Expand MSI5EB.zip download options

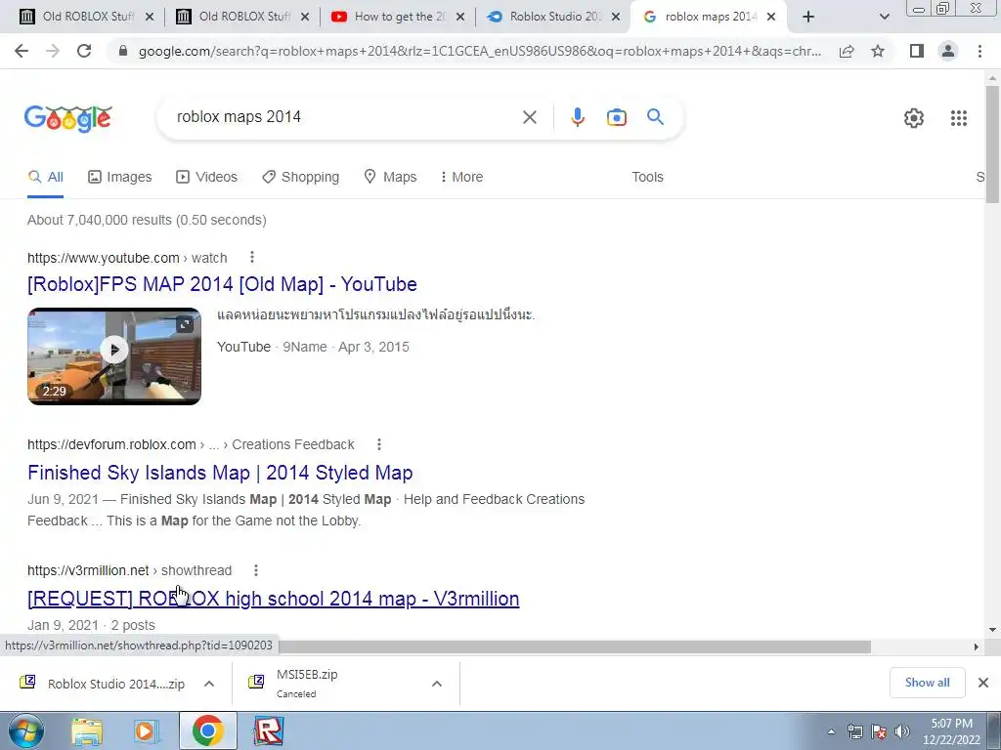437,684
